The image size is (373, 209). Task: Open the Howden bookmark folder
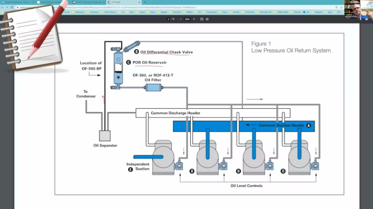235,12
